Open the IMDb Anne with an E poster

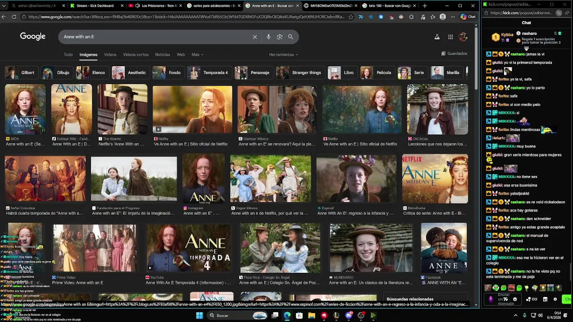tap(25, 109)
